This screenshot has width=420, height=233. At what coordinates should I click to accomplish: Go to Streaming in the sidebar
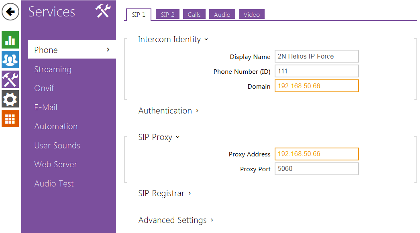(53, 69)
